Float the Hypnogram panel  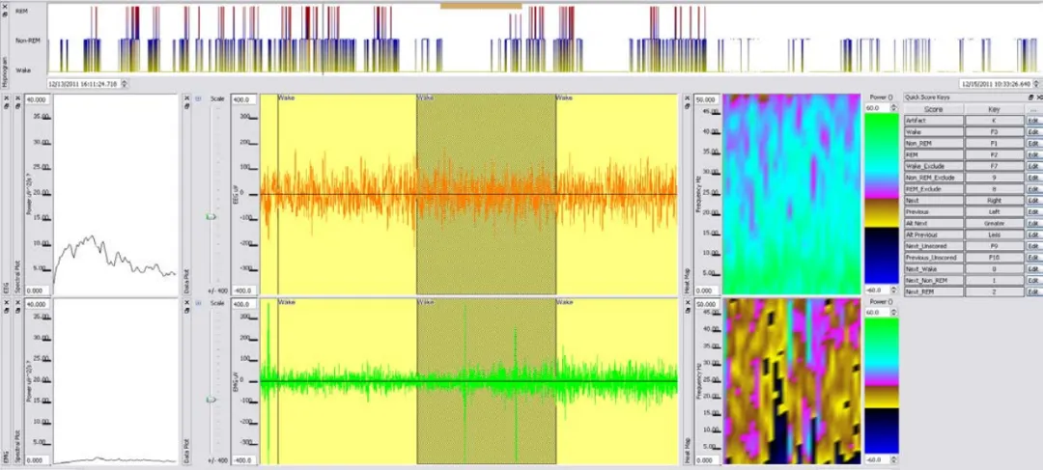point(6,13)
